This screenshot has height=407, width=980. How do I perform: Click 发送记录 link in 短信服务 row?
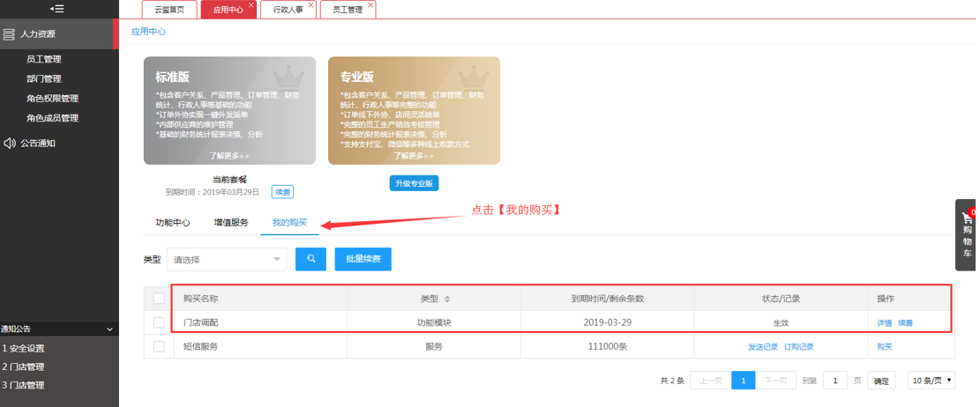763,347
